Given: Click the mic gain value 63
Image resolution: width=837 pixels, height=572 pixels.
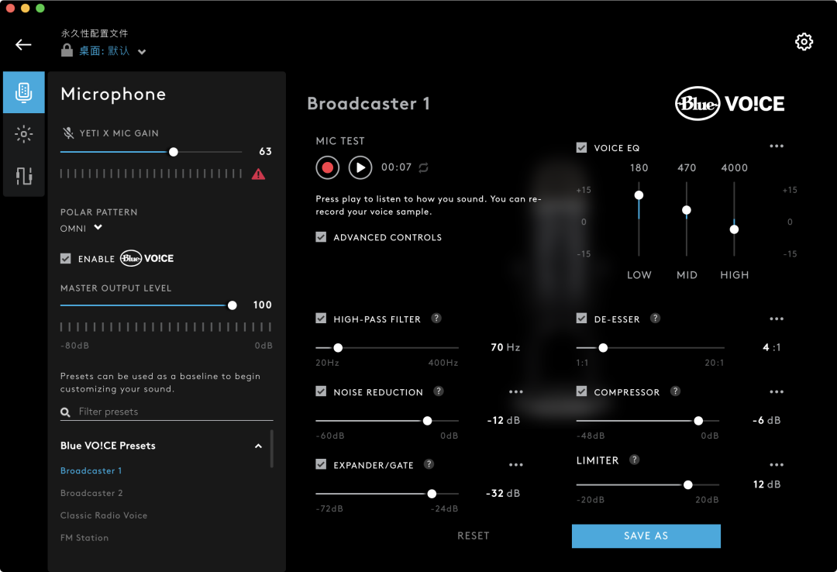Looking at the screenshot, I should coord(265,152).
